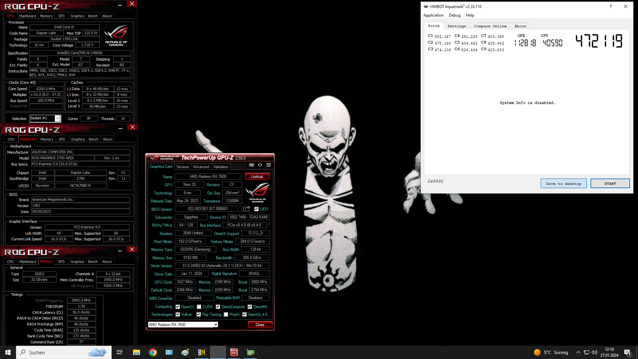638x359 pixels.
Task: Click the BIOS export share icon in GPU-Z
Action: pos(247,209)
